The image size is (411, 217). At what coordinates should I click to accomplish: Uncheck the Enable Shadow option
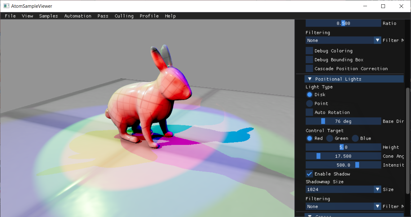(x=309, y=174)
